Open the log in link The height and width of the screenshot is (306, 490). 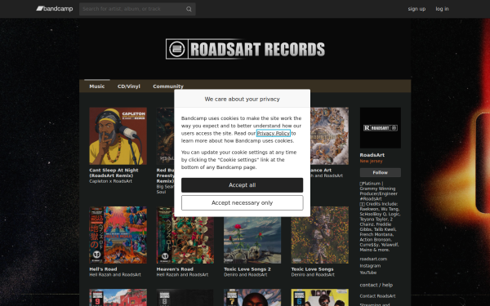coord(442,9)
